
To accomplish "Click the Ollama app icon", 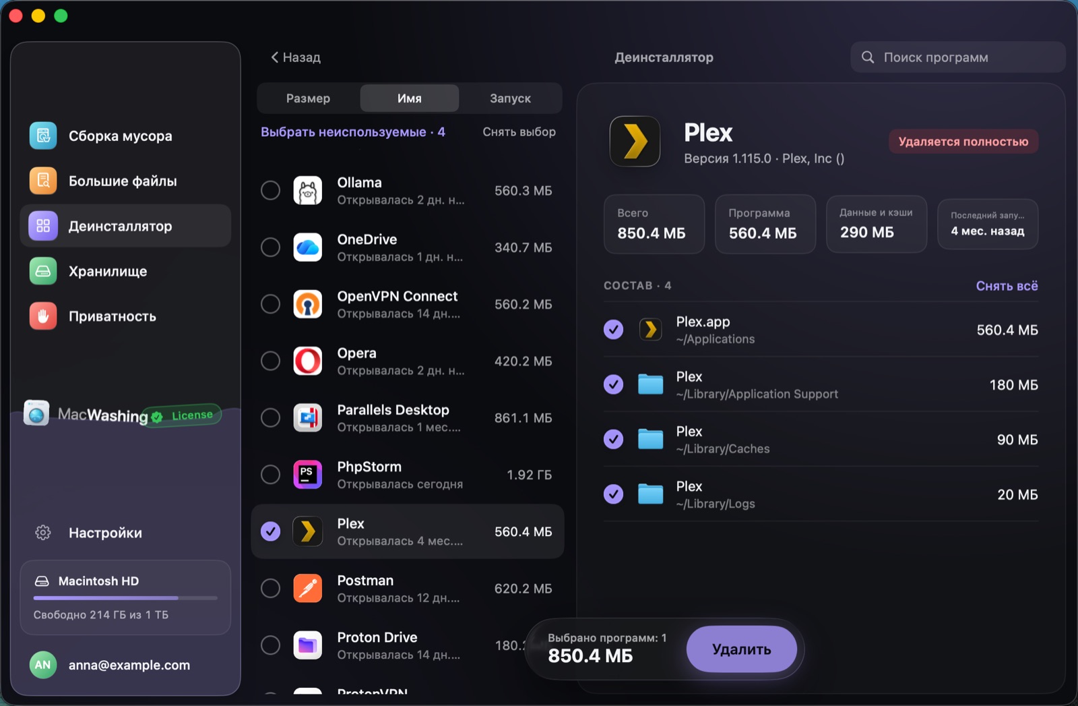I will (x=308, y=191).
